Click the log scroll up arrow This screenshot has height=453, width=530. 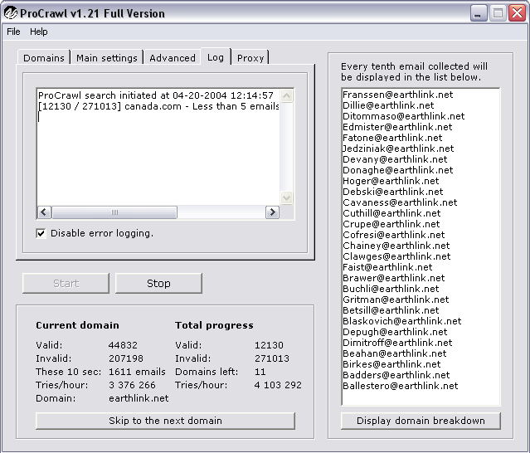(287, 96)
